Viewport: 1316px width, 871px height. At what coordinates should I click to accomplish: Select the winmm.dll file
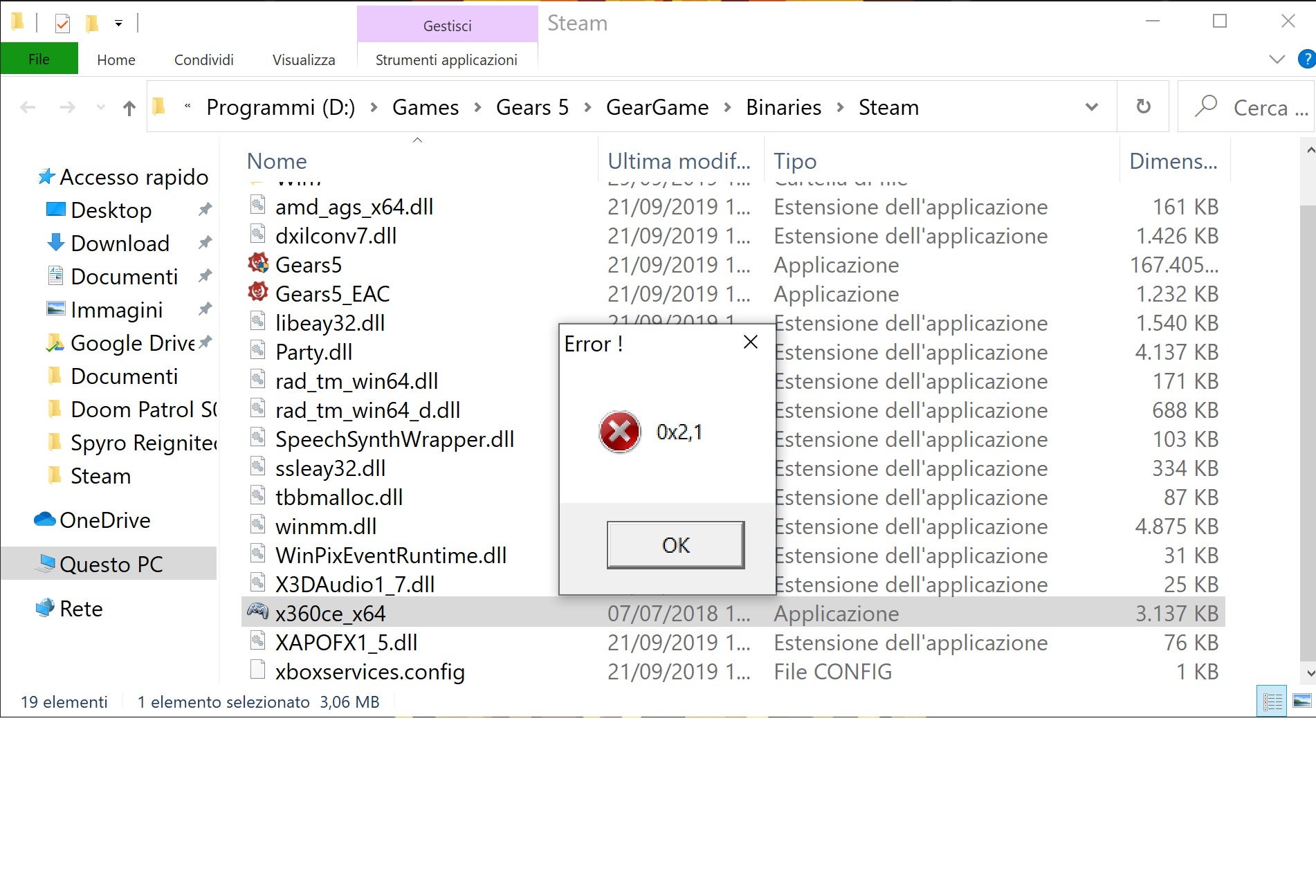point(325,526)
